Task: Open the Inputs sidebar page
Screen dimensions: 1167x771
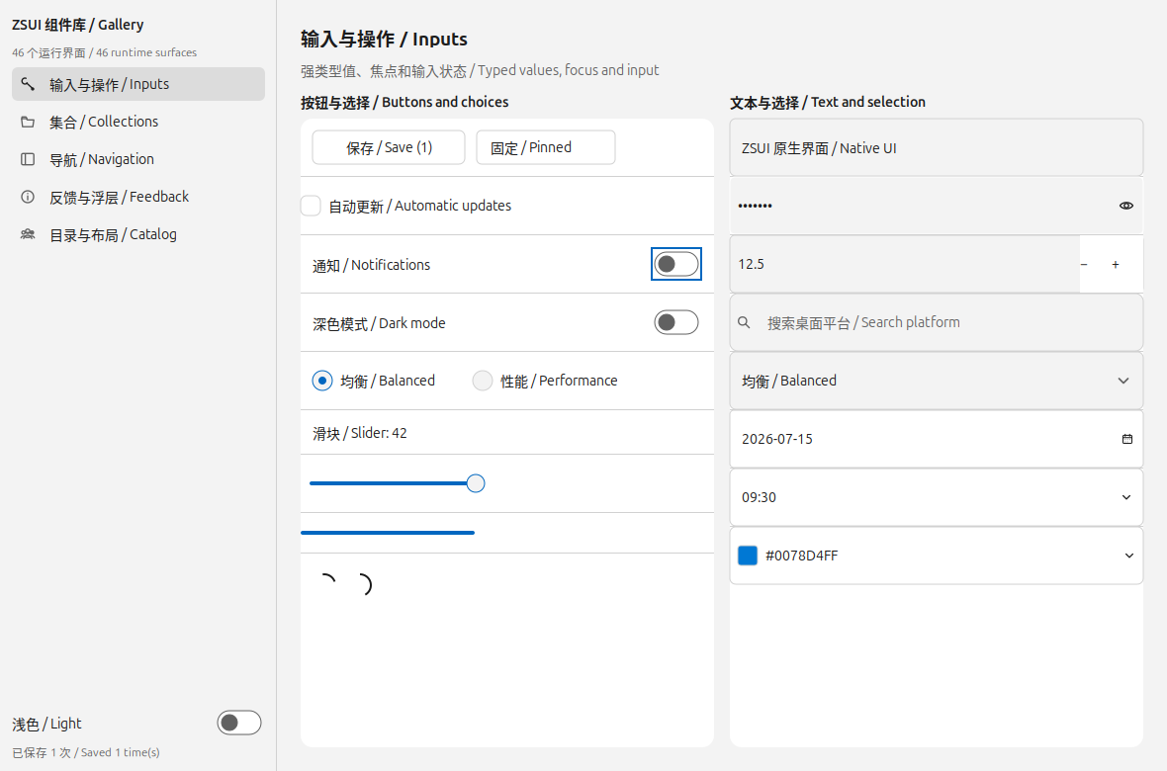Action: point(138,84)
